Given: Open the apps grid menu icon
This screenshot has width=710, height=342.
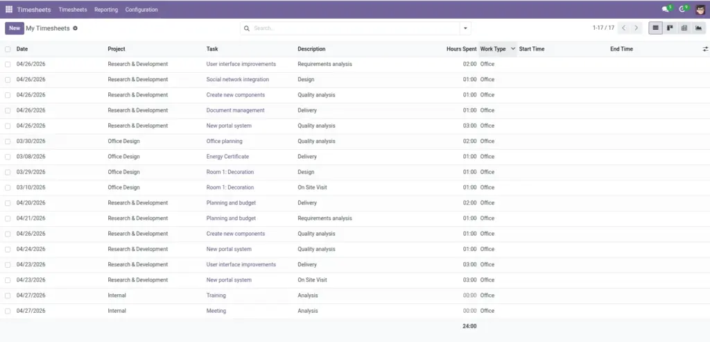Looking at the screenshot, I should tap(9, 10).
